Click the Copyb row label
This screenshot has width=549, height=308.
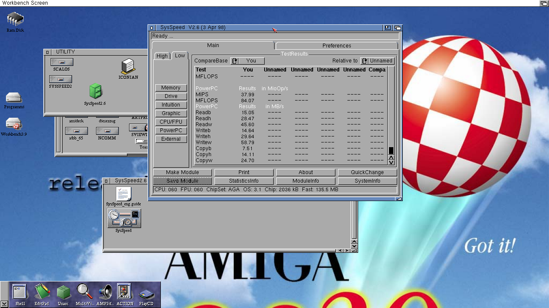pos(203,148)
